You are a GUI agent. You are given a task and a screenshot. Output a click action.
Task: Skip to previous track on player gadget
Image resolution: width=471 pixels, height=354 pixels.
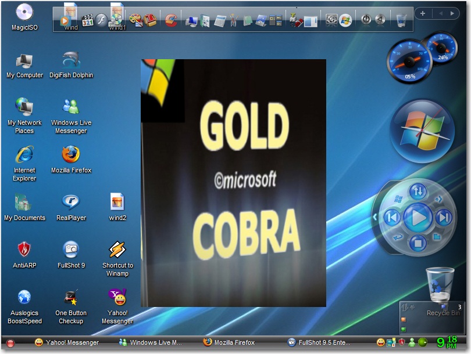click(x=392, y=218)
